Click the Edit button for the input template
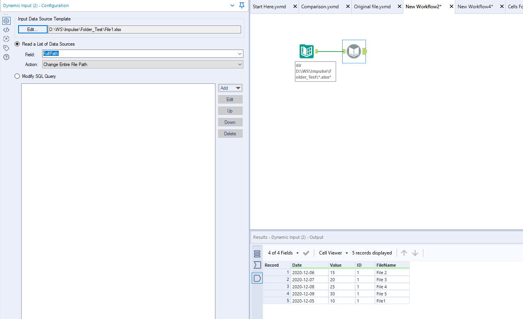The width and height of the screenshot is (523, 319). tap(32, 29)
